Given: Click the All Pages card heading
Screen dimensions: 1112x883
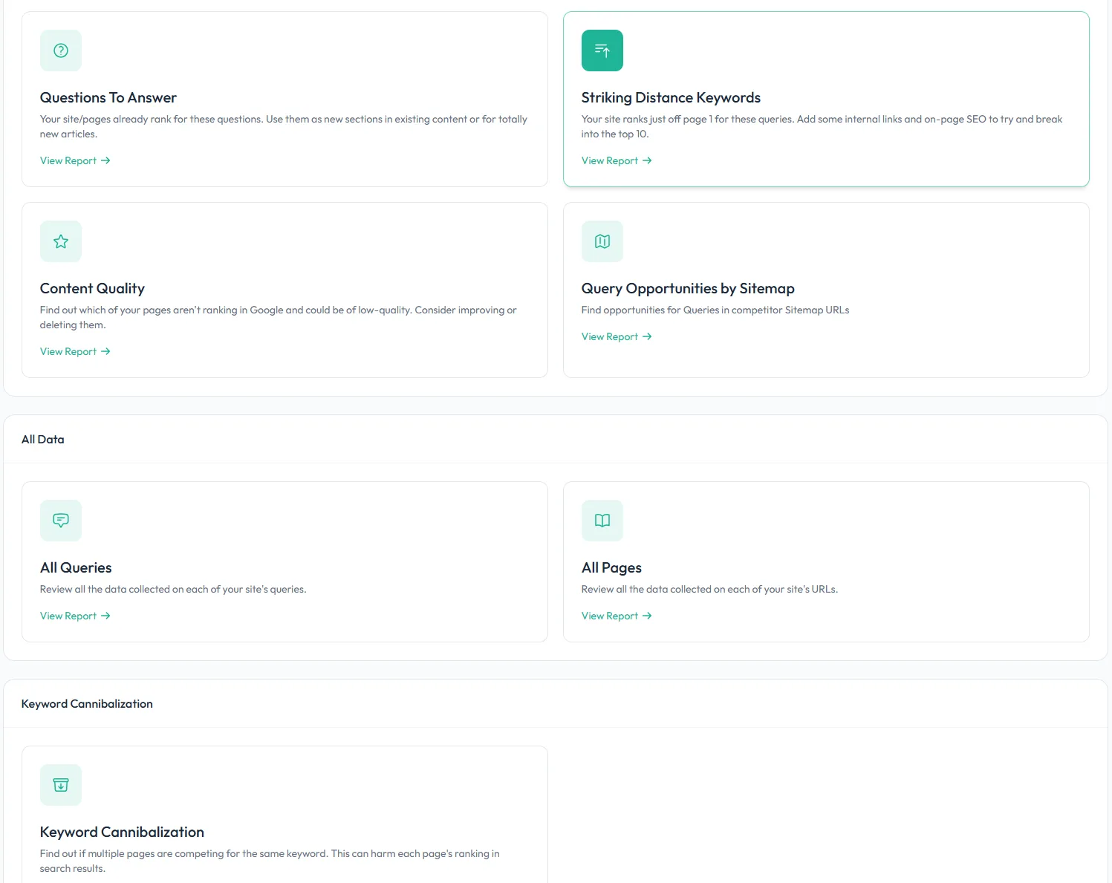Looking at the screenshot, I should [x=611, y=567].
